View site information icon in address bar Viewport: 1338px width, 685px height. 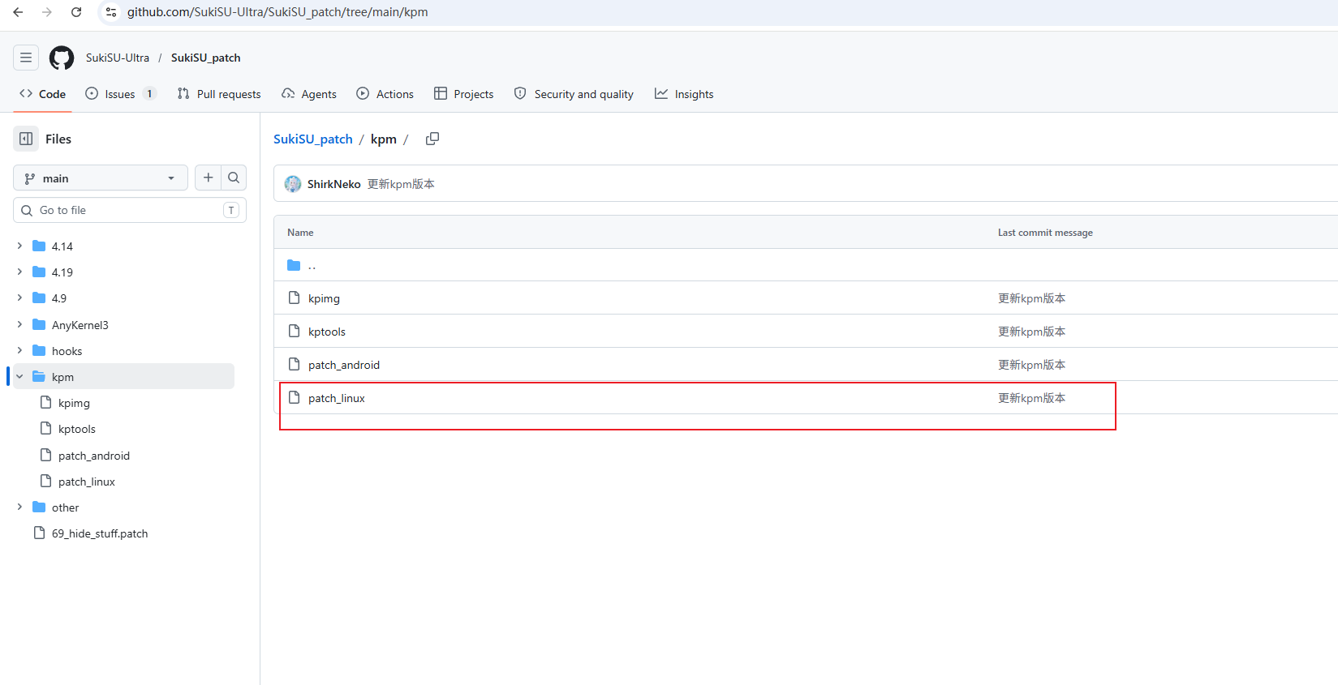pyautogui.click(x=111, y=12)
